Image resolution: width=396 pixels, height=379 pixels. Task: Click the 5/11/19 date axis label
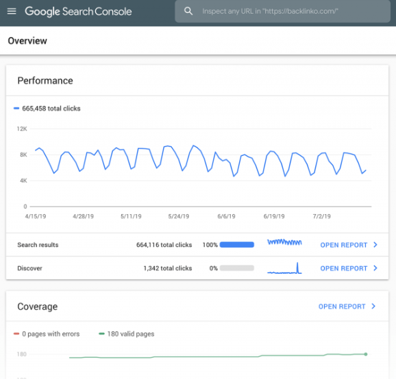click(131, 216)
